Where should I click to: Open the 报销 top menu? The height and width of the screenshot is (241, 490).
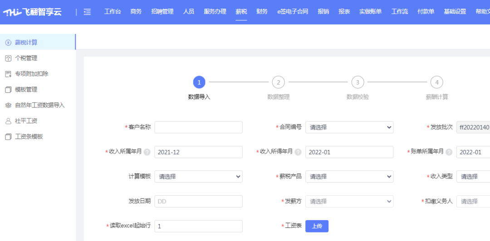coord(323,12)
